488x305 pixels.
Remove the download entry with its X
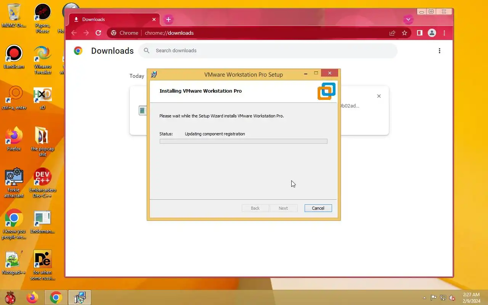tap(379, 96)
